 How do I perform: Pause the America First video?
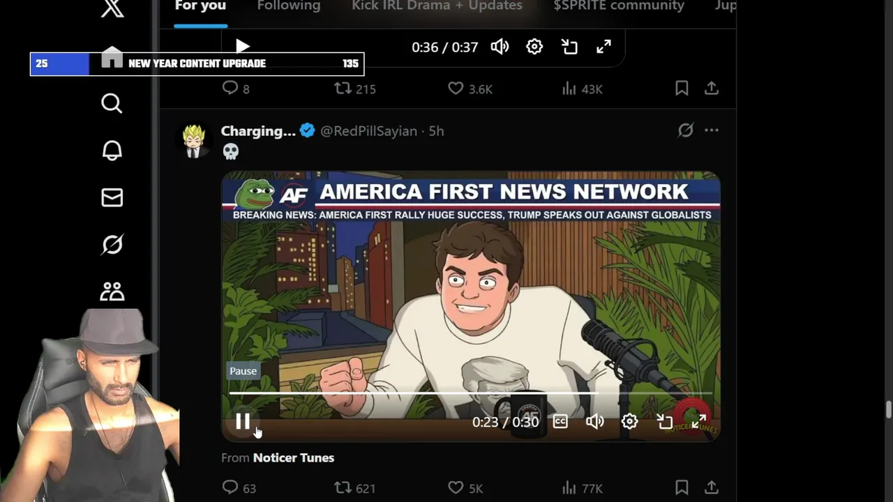coord(243,421)
